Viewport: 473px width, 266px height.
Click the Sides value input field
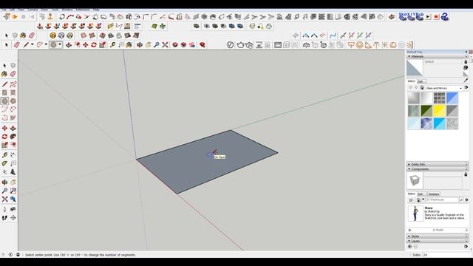(446, 255)
